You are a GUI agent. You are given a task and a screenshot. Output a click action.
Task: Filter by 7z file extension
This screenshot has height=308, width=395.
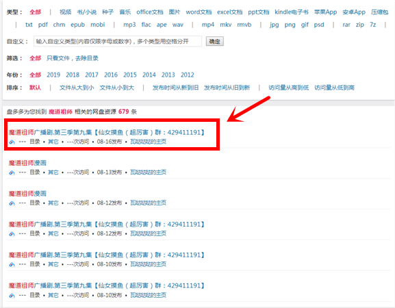pyautogui.click(x=373, y=25)
